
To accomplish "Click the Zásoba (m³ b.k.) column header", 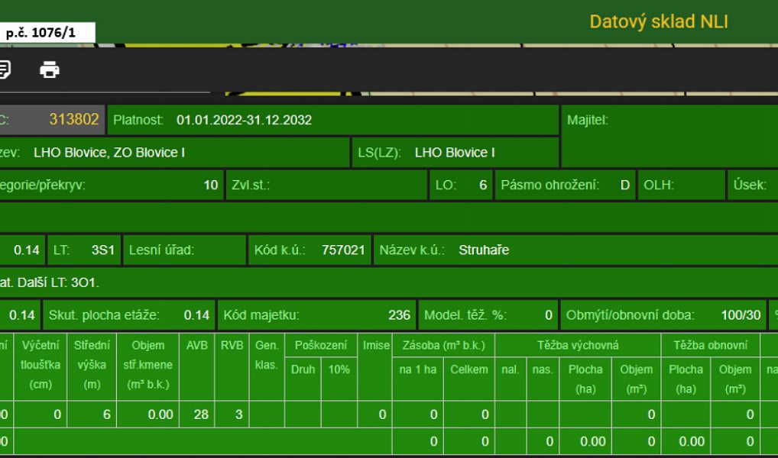I will [443, 345].
